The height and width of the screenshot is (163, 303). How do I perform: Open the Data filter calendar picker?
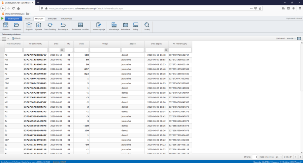[x=62, y=50]
